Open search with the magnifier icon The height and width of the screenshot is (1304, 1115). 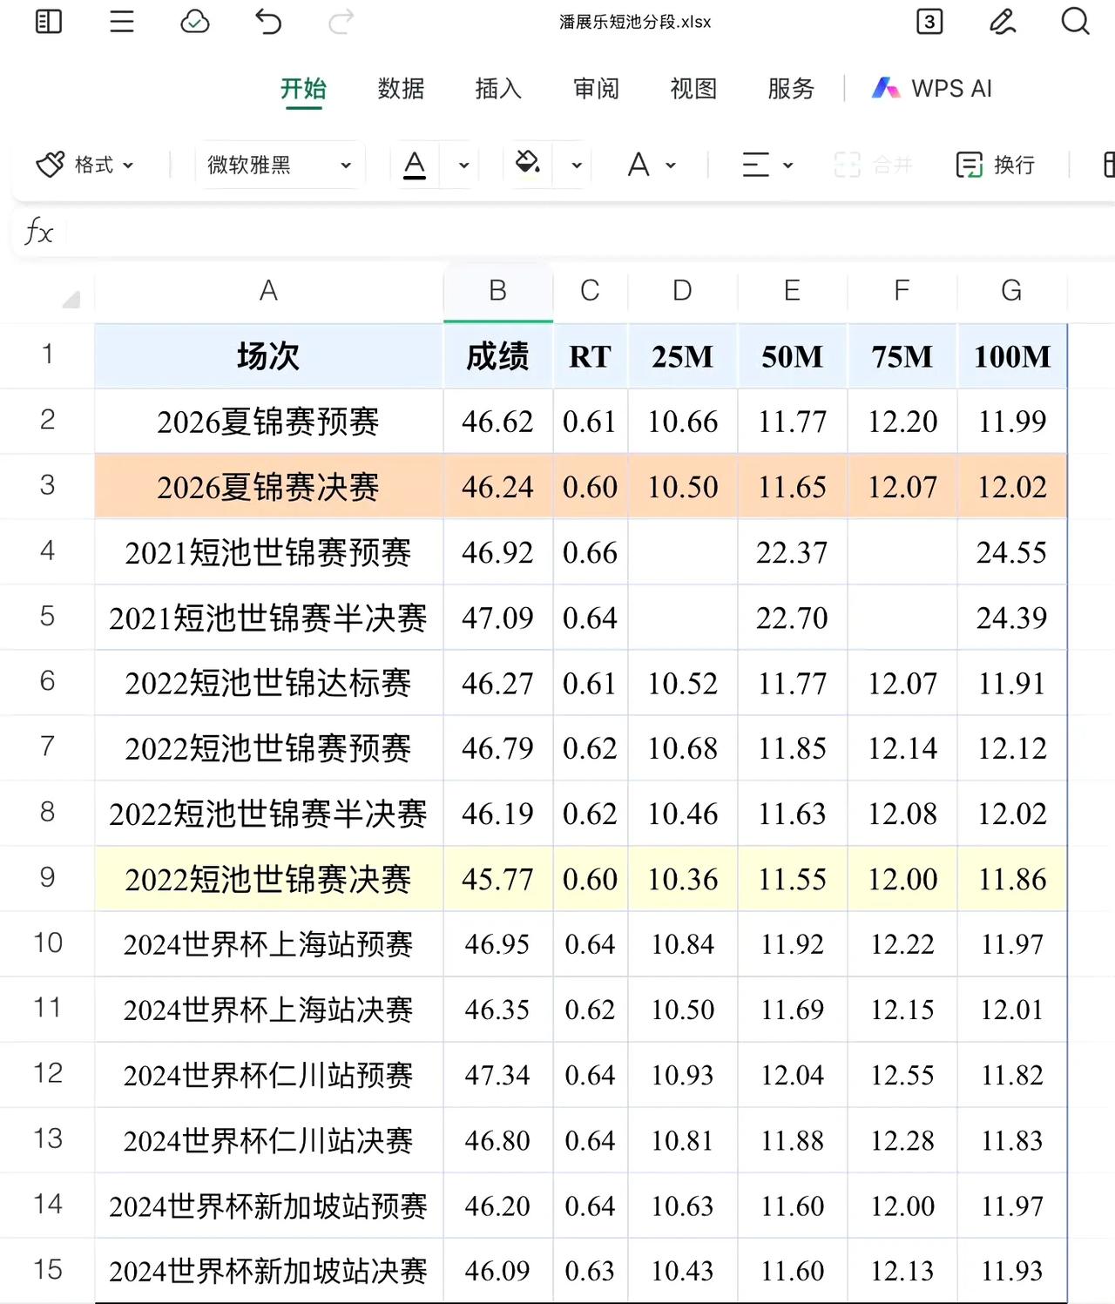click(x=1076, y=22)
